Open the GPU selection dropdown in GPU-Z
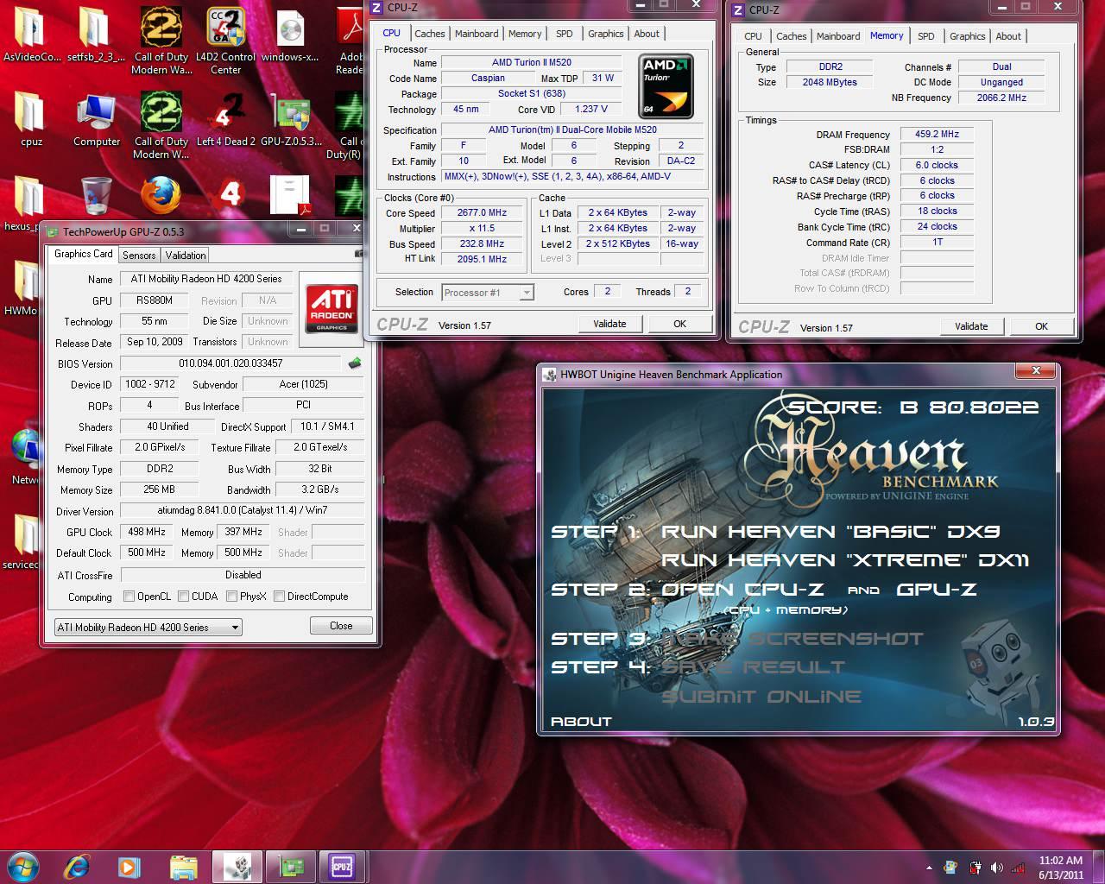This screenshot has height=884, width=1105. (x=148, y=628)
